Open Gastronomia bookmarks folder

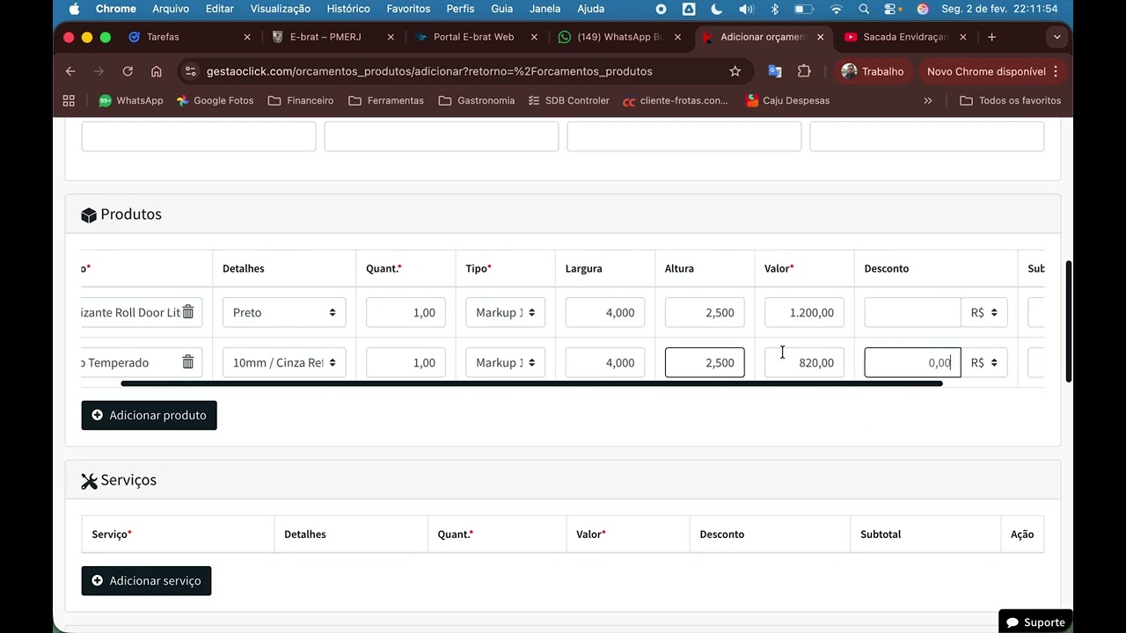(476, 100)
